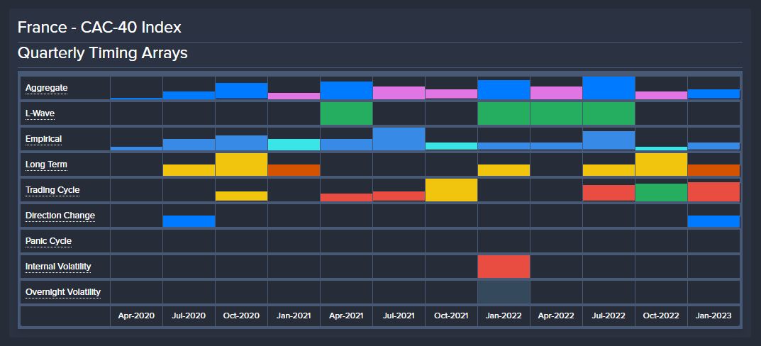
Task: Click the green L-Wave bar in Apr-2021
Action: click(x=347, y=113)
